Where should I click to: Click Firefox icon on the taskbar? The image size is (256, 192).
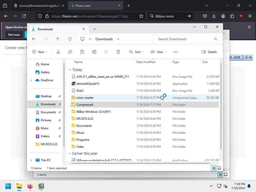[x=30, y=186]
